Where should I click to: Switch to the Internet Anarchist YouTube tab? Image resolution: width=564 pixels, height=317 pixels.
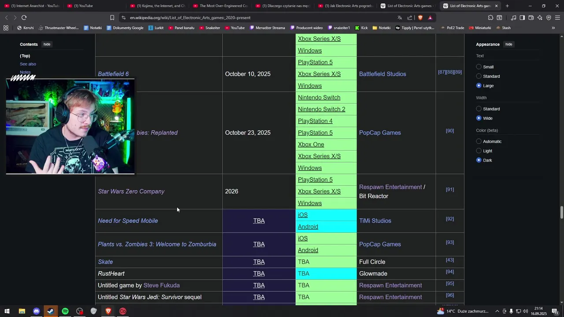coord(32,6)
